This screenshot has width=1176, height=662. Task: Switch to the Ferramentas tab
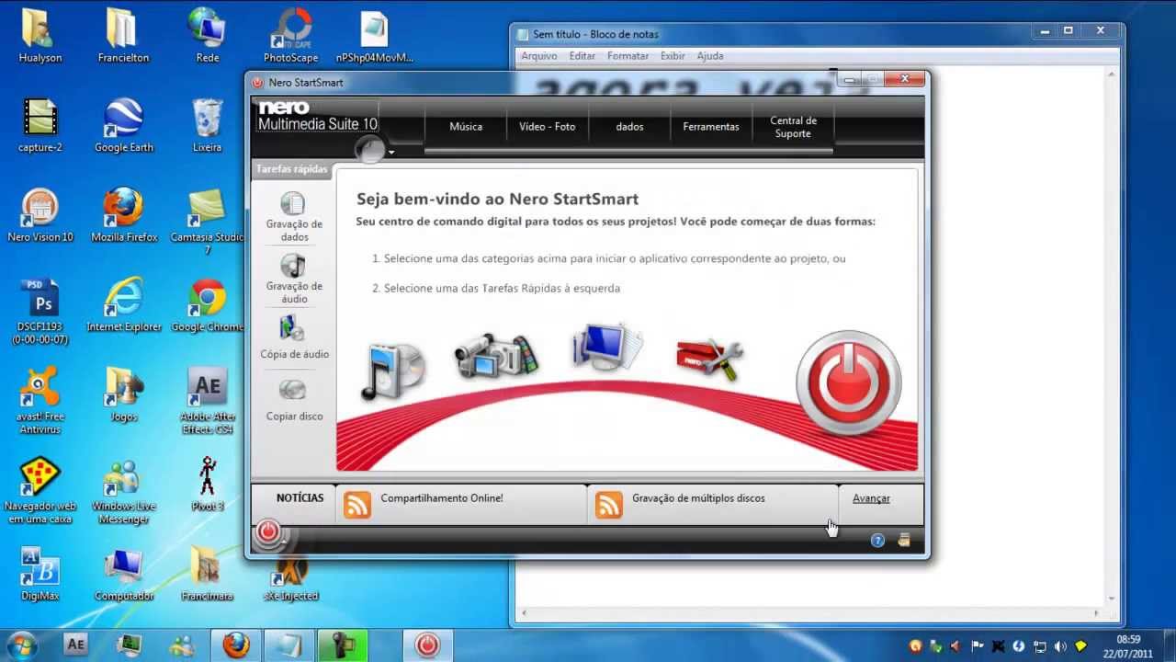click(x=711, y=127)
